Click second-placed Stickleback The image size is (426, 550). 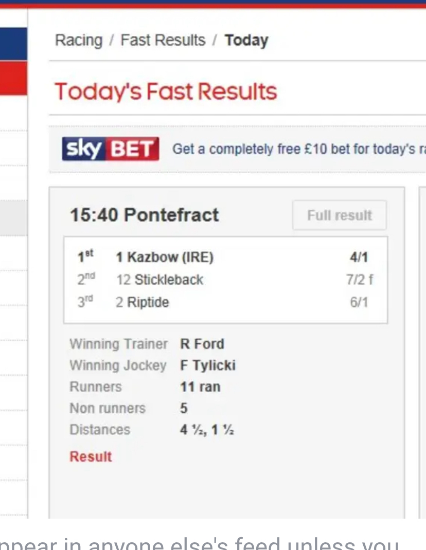click(x=159, y=280)
